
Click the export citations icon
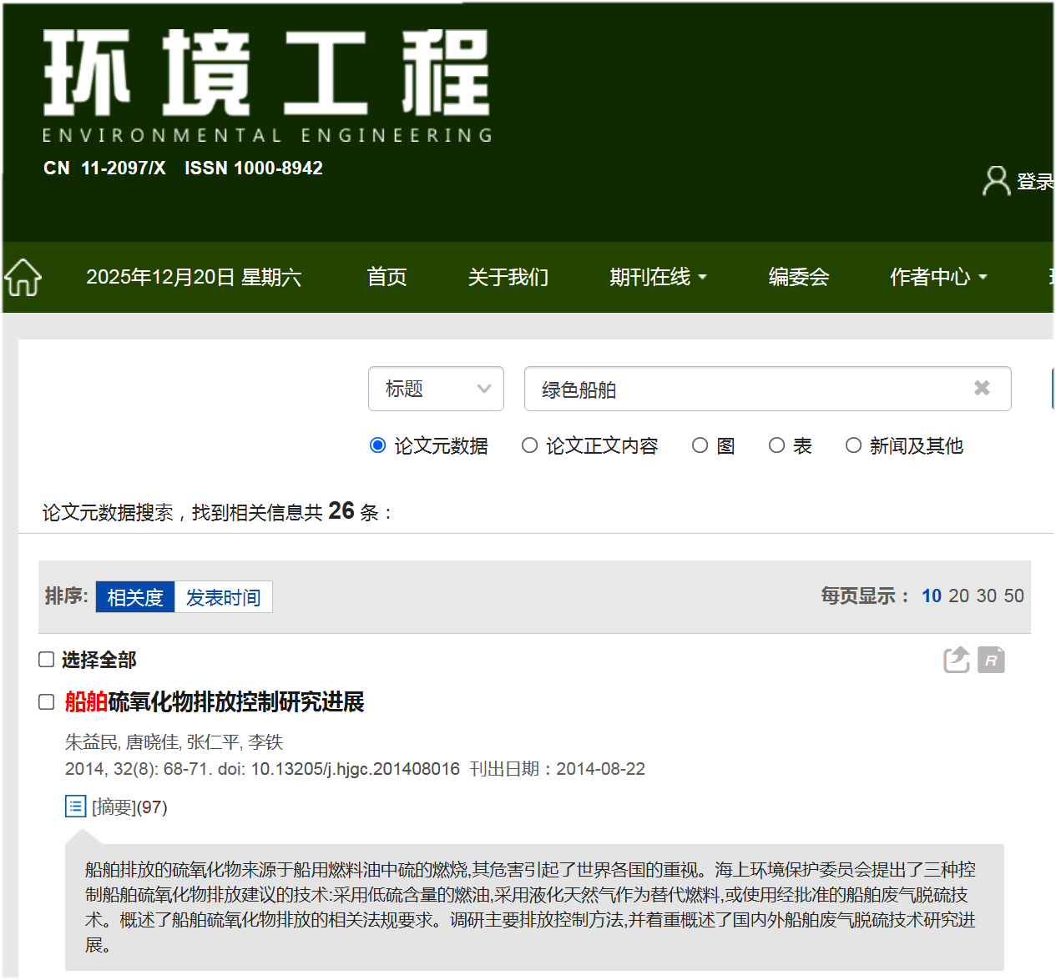(x=957, y=660)
